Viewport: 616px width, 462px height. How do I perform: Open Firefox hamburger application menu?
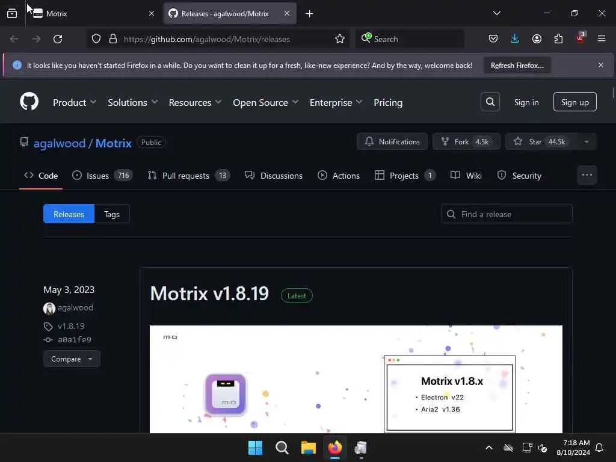602,38
